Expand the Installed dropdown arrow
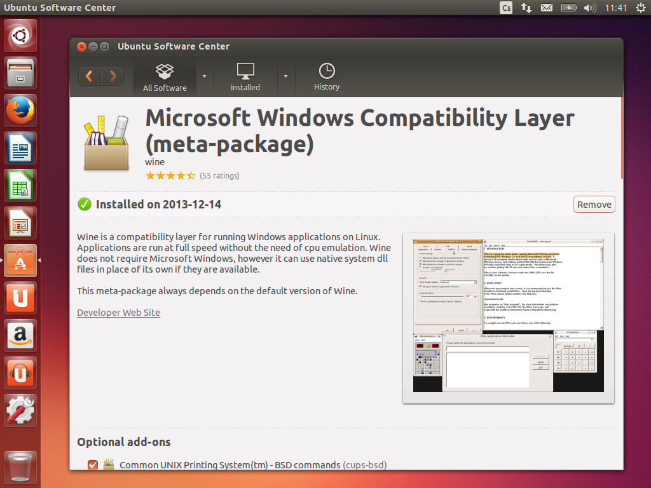This screenshot has height=488, width=651. [285, 76]
